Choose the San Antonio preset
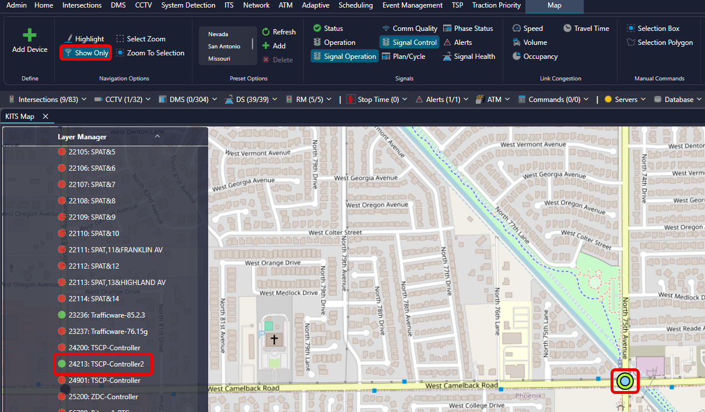This screenshot has width=705, height=412. 224,46
